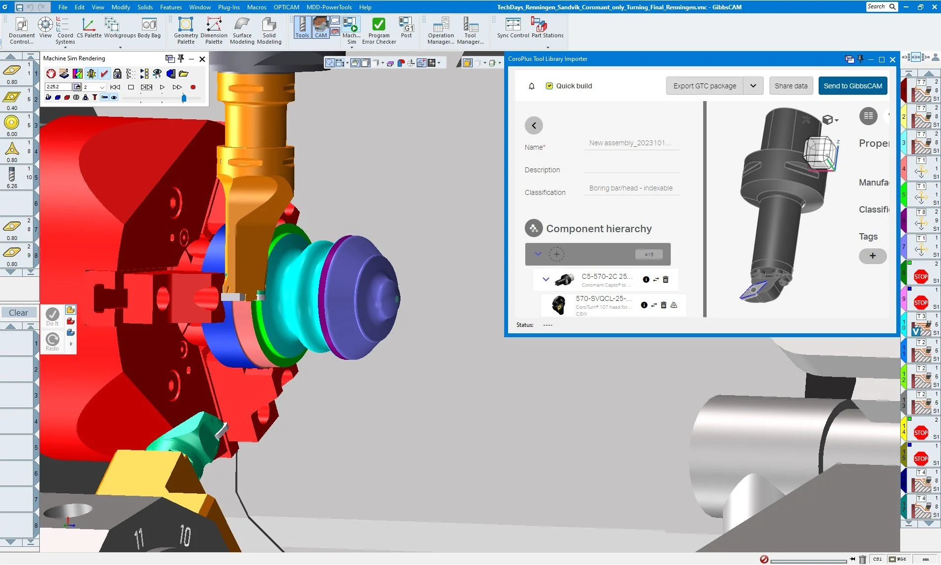Viewport: 941px width, 565px height.
Task: Open the Surface Modeling palette
Action: pyautogui.click(x=241, y=28)
